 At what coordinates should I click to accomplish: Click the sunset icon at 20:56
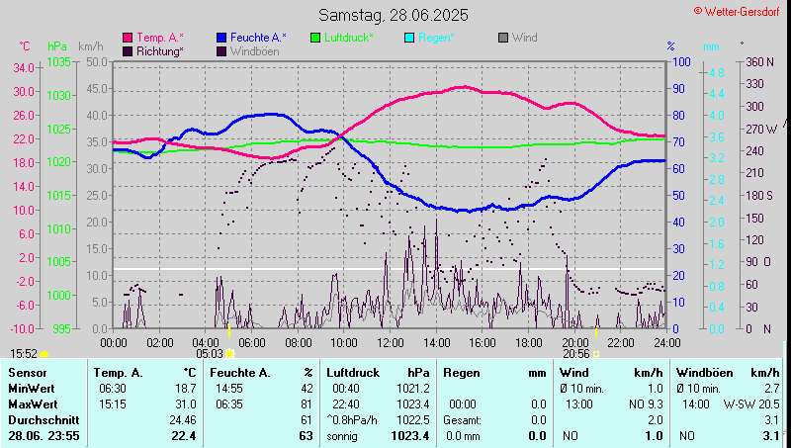click(x=596, y=354)
